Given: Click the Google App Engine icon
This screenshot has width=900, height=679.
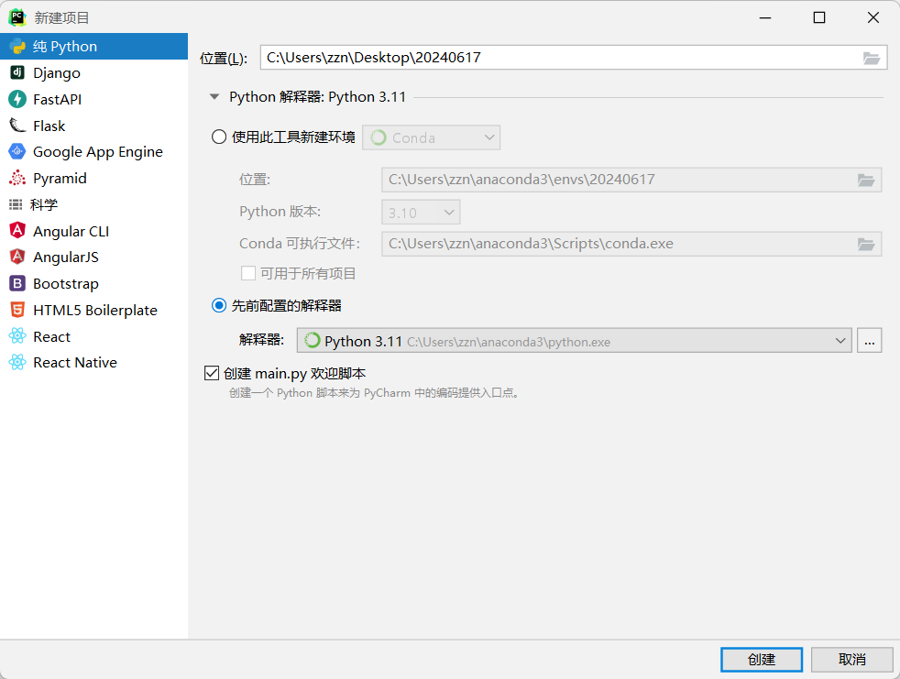Looking at the screenshot, I should click(x=17, y=151).
